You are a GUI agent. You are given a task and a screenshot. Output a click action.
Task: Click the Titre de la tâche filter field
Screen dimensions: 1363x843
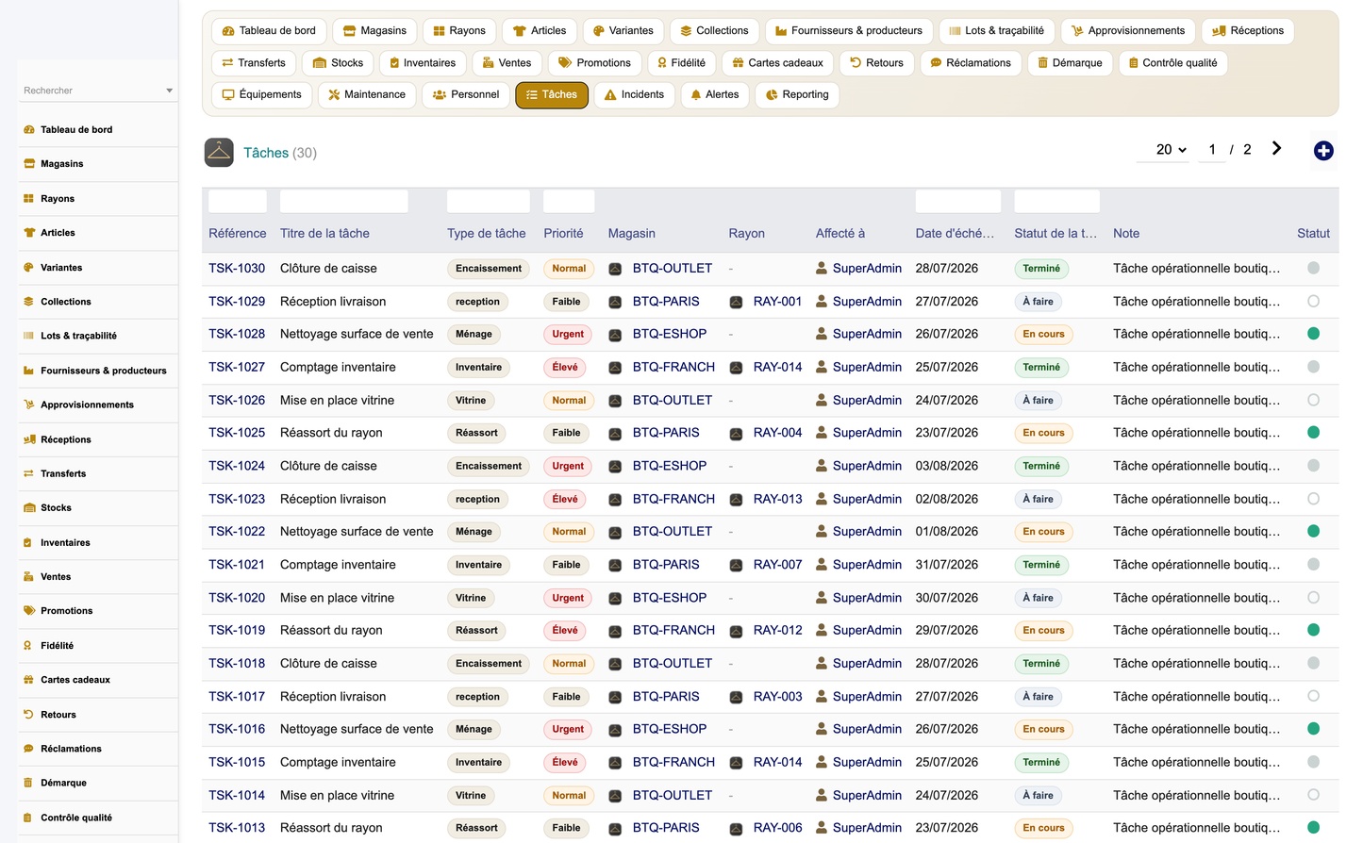coord(344,201)
